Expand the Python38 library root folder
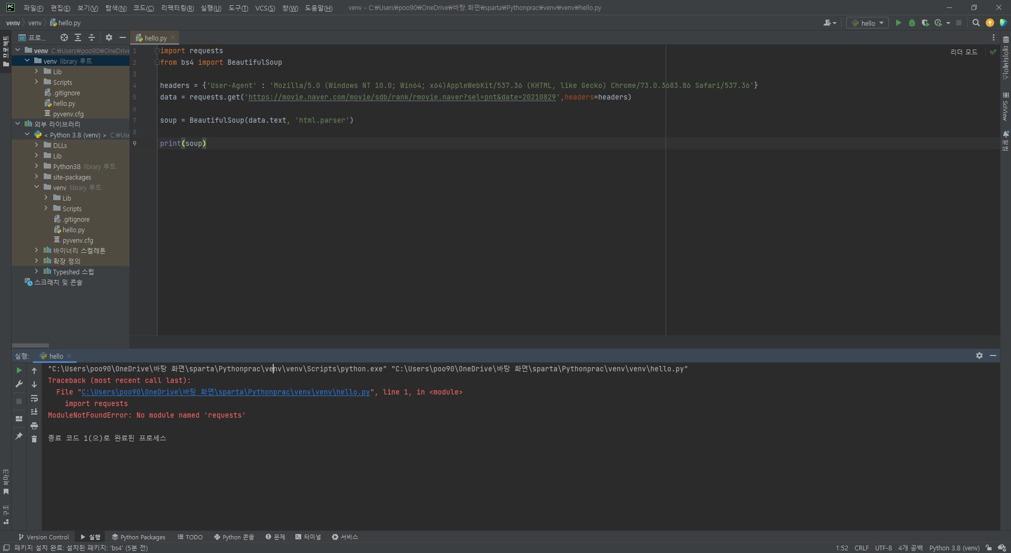The width and height of the screenshot is (1011, 553). click(36, 166)
